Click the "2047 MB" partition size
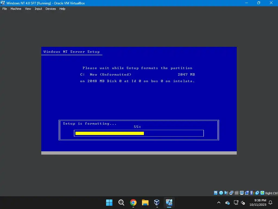This screenshot has height=209, width=278. (x=186, y=75)
